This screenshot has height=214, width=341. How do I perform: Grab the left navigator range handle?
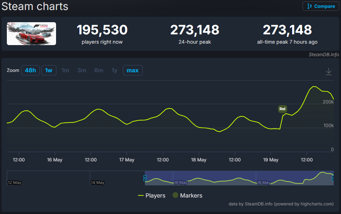click(x=145, y=178)
